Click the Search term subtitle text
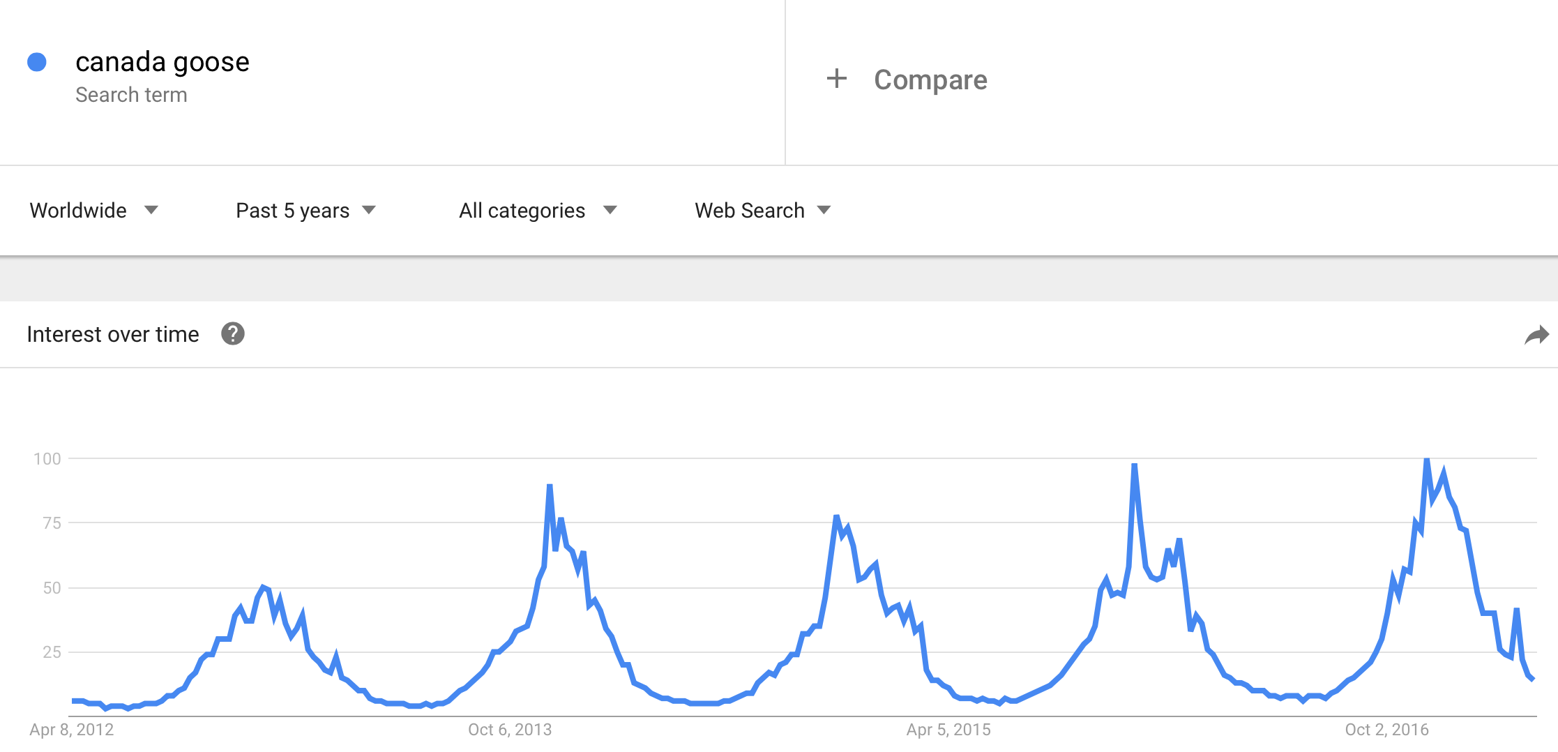 (x=131, y=95)
